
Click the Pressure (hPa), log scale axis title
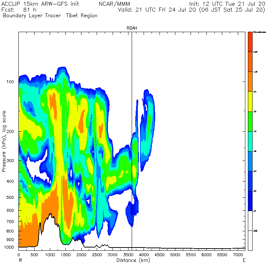(4, 141)
